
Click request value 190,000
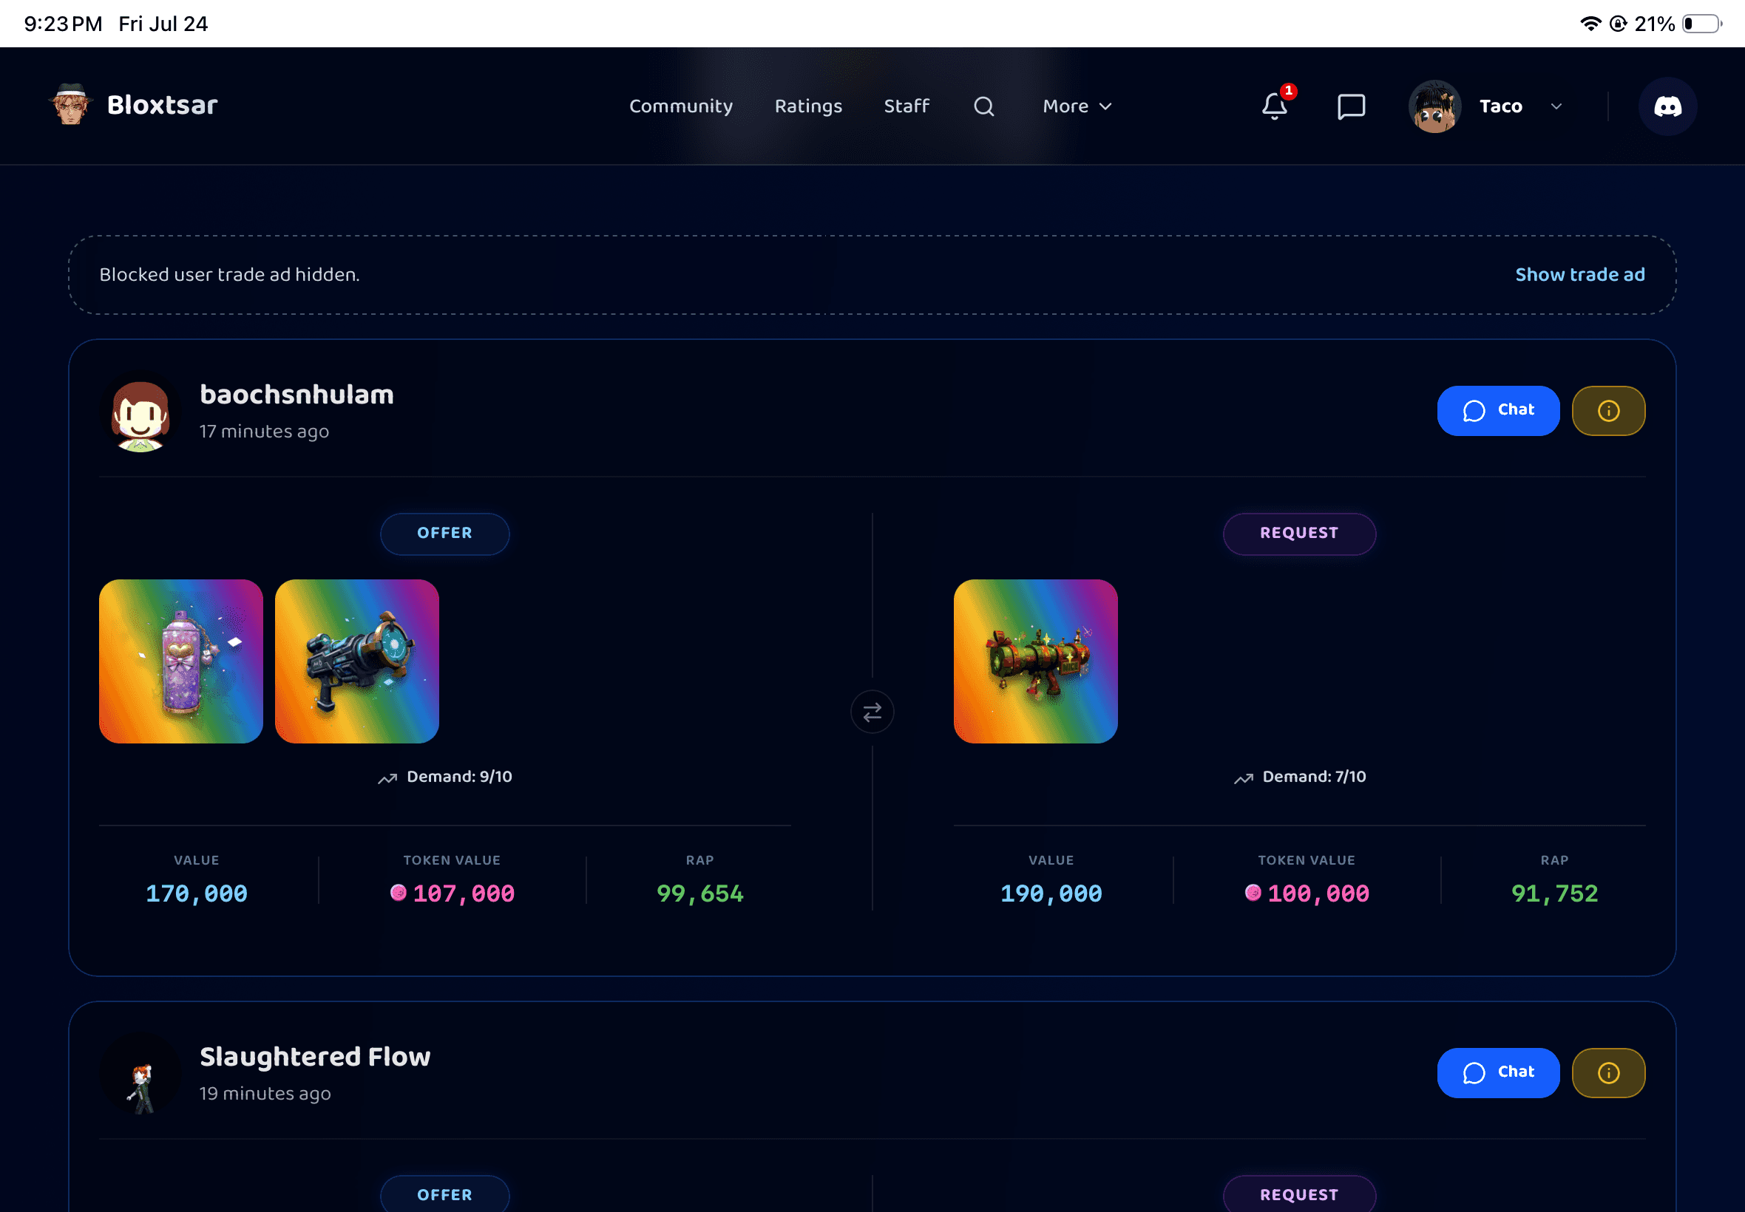pos(1051,893)
